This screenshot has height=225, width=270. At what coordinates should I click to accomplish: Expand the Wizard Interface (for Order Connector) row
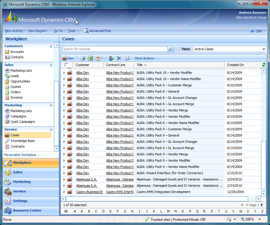[64, 173]
